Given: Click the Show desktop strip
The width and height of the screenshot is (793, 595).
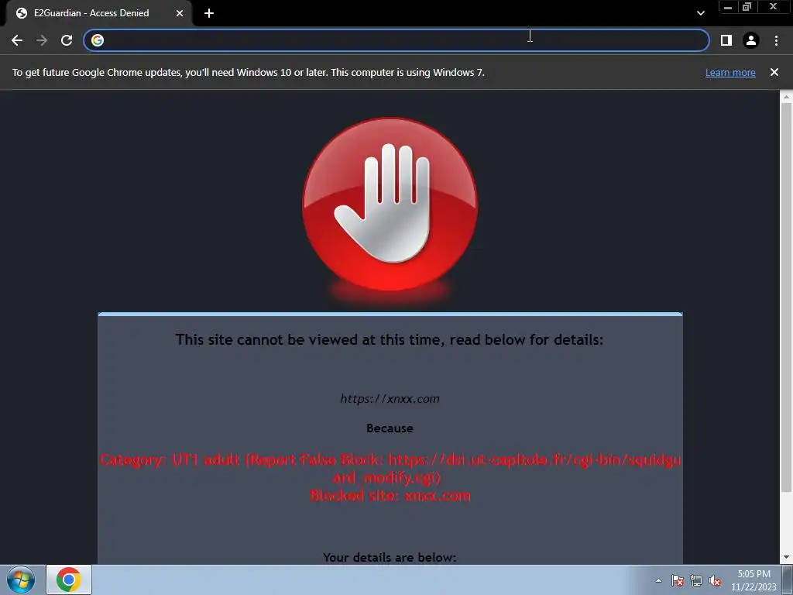Looking at the screenshot, I should point(788,580).
